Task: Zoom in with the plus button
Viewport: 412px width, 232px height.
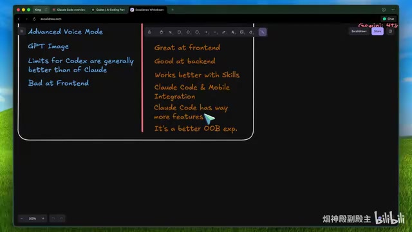Action: 43,218
